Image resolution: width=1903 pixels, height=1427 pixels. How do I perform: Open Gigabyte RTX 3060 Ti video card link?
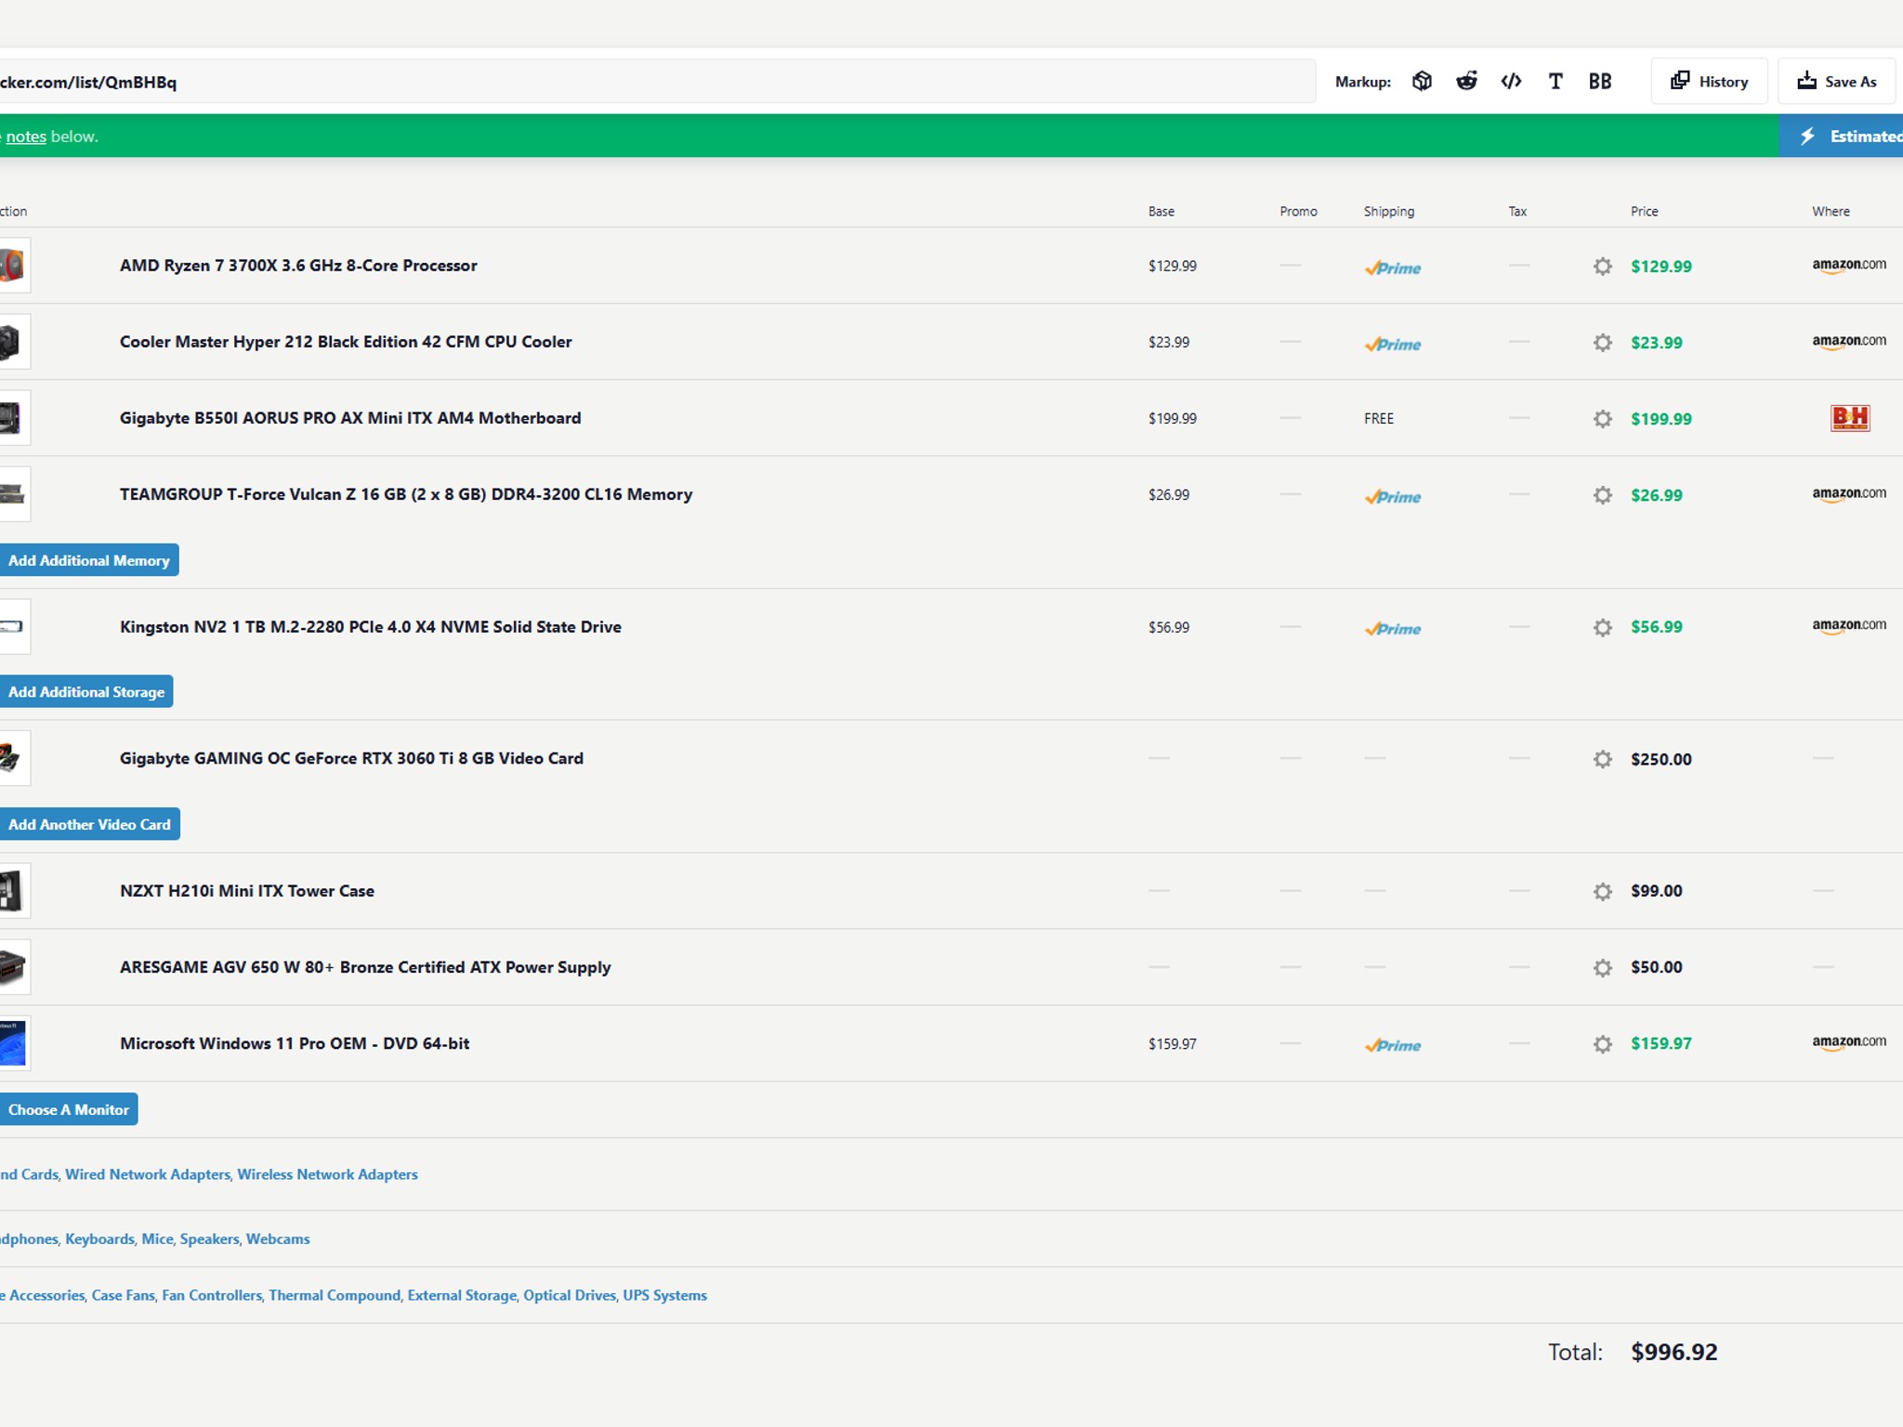point(351,757)
